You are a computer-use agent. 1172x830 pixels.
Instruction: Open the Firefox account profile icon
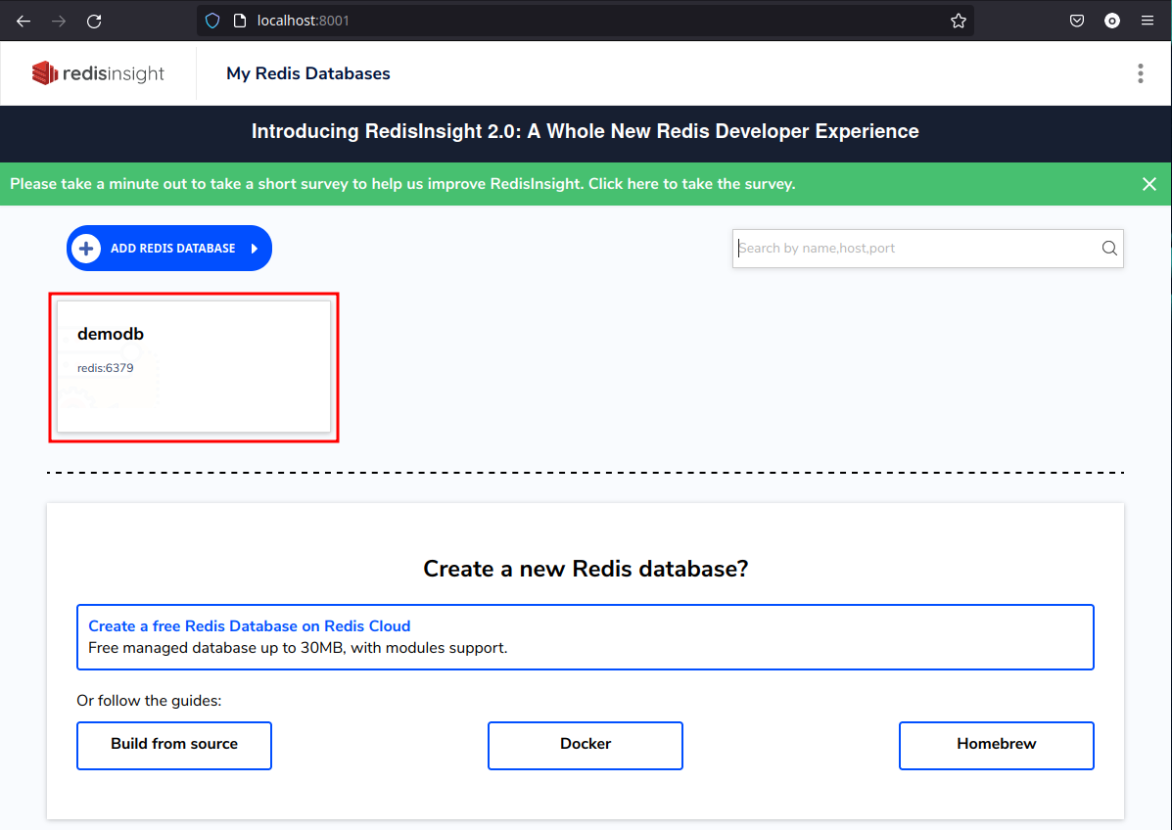tap(1112, 21)
